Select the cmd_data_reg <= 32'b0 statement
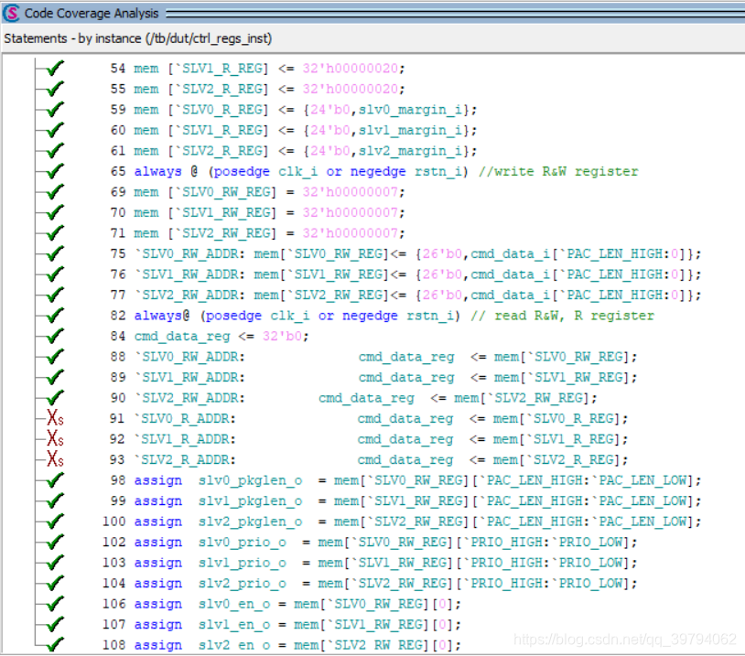 coord(210,337)
